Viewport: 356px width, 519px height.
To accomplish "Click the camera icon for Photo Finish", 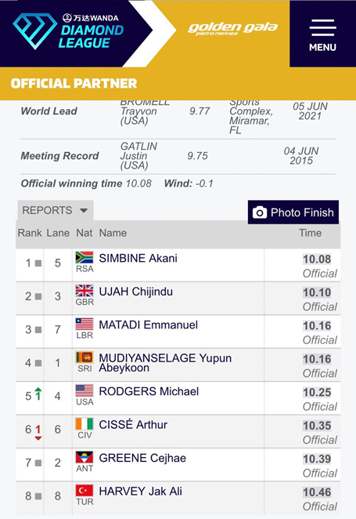I will [260, 212].
